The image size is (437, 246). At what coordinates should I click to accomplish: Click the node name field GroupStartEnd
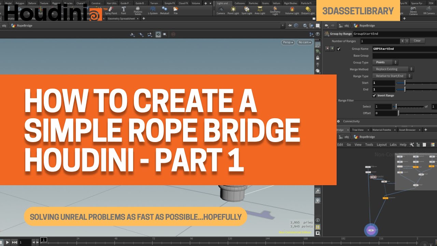(x=394, y=34)
